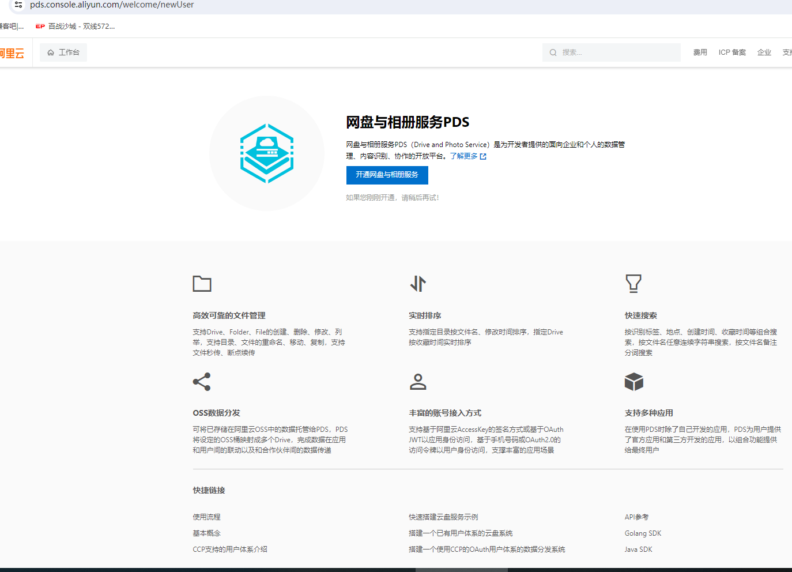Viewport: 792px width, 572px height.
Task: Click the 快捷链接 section title
Action: (209, 491)
